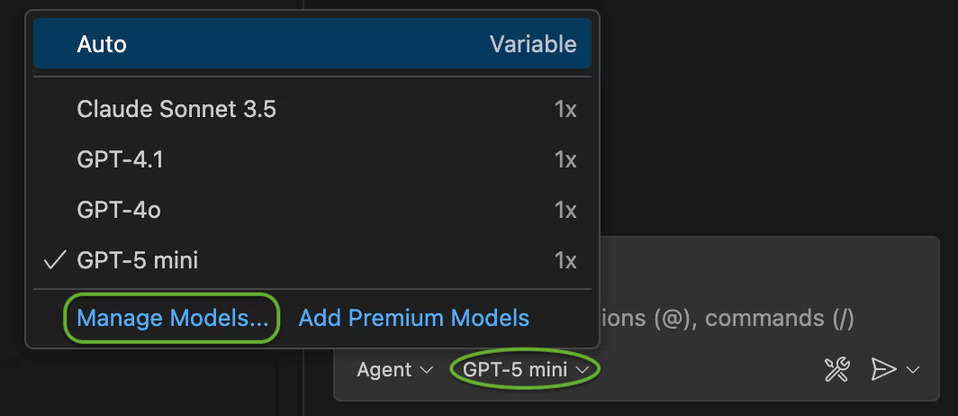Click the 1x multiplier beside GPT-4o

tap(565, 211)
